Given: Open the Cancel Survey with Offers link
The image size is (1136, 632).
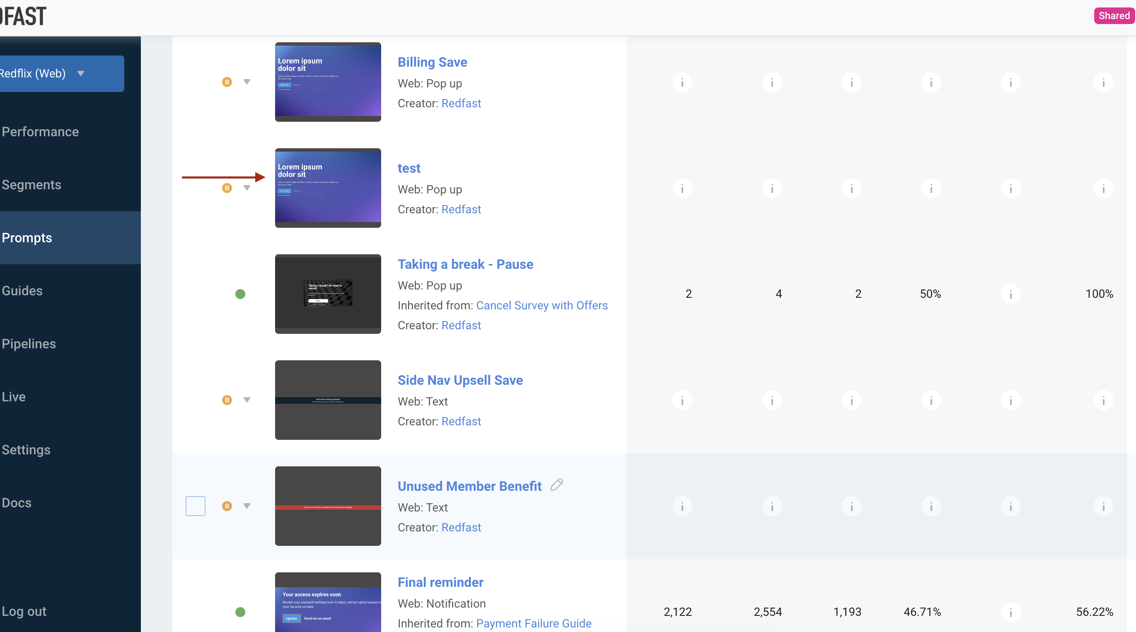Looking at the screenshot, I should [x=541, y=305].
